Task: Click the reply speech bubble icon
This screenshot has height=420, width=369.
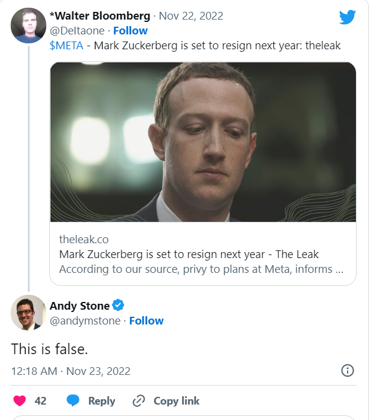Action: 73,401
